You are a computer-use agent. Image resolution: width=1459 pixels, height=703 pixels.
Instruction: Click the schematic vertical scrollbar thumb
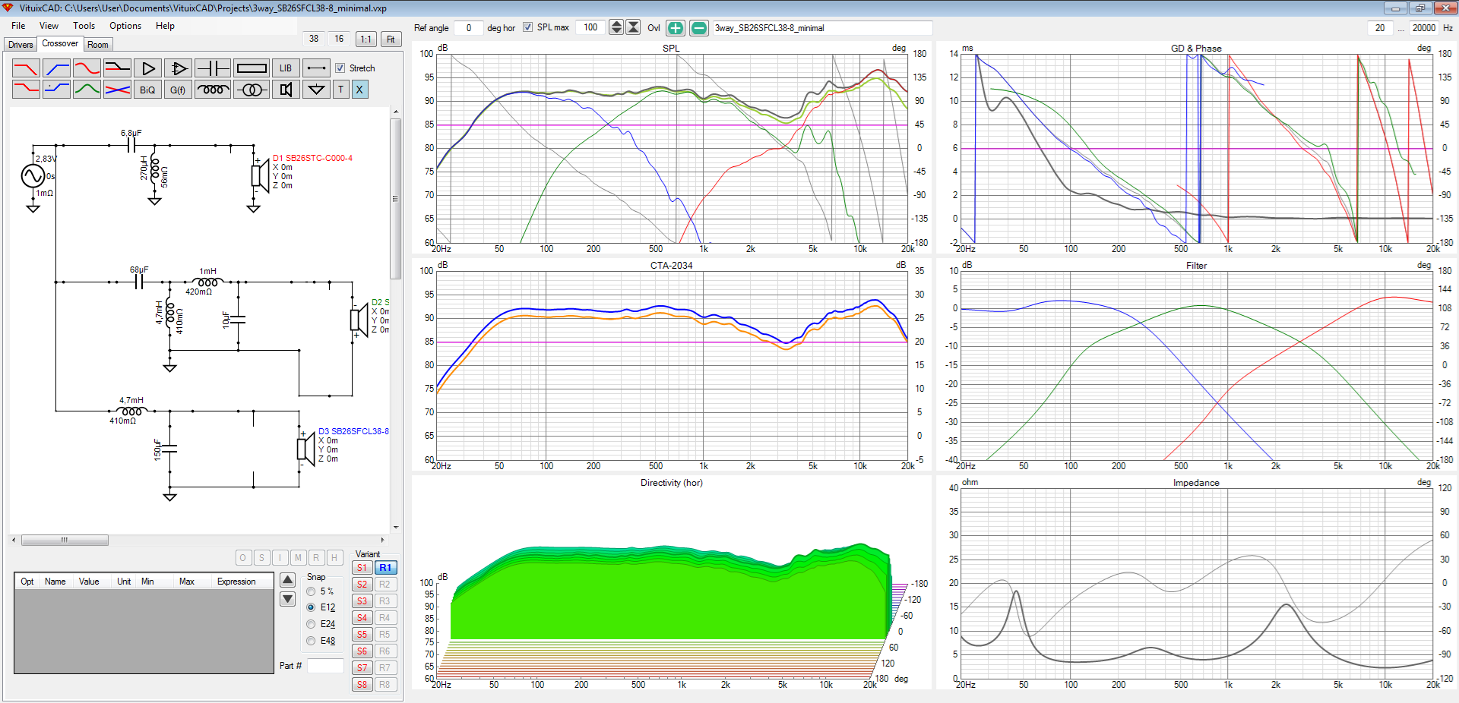click(x=395, y=199)
